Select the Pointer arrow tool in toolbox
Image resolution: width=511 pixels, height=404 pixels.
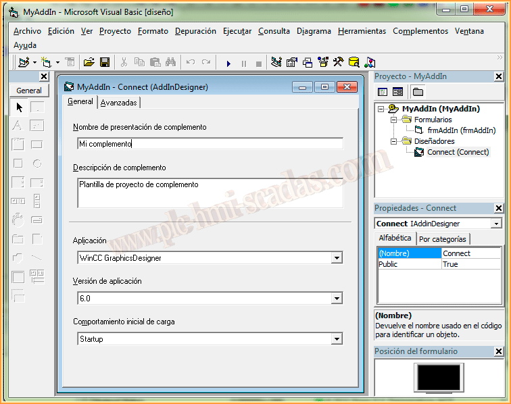tap(19, 107)
